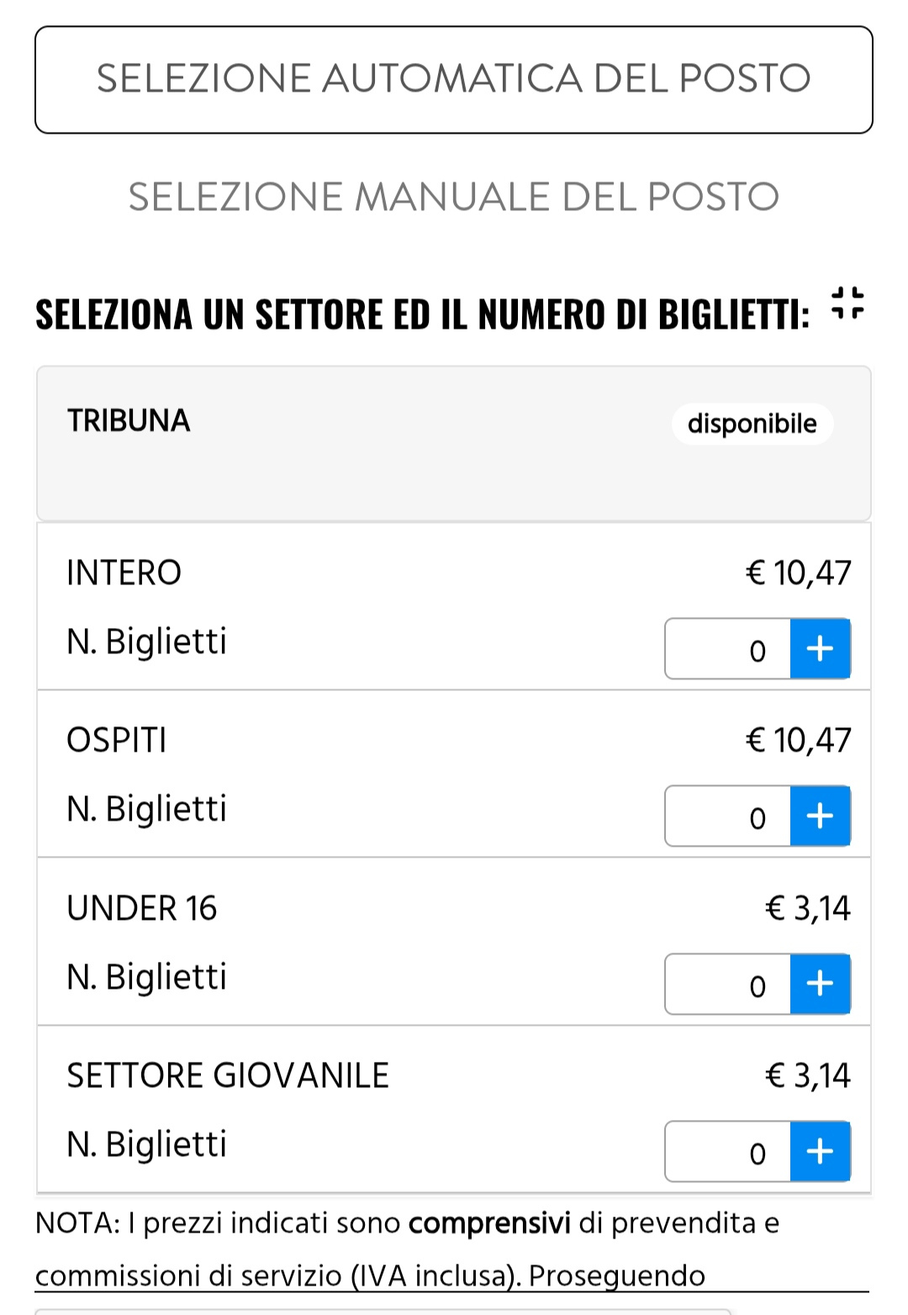Select the UNDER 16 ticket label
The height and width of the screenshot is (1315, 908).
[x=142, y=909]
